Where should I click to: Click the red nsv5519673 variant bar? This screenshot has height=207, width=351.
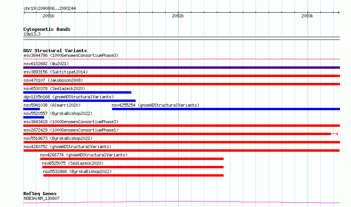point(181,142)
